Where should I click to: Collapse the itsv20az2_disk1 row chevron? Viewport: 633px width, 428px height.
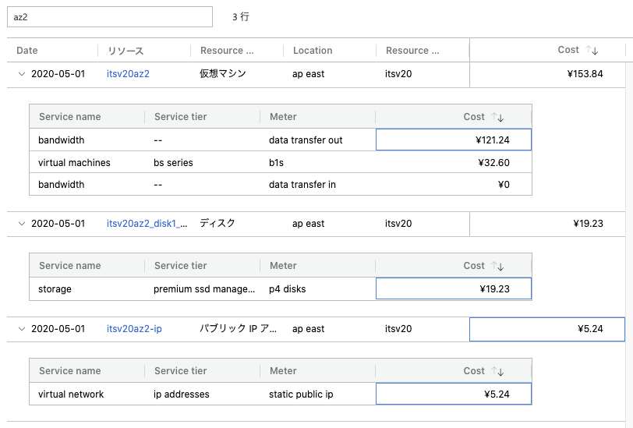(21, 223)
